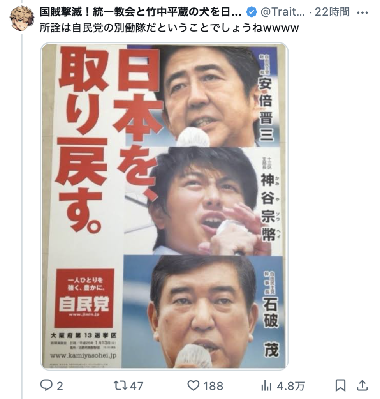Open the display name starting 国賊撃滅
Viewport: 380px width, 399px height.
coord(141,12)
